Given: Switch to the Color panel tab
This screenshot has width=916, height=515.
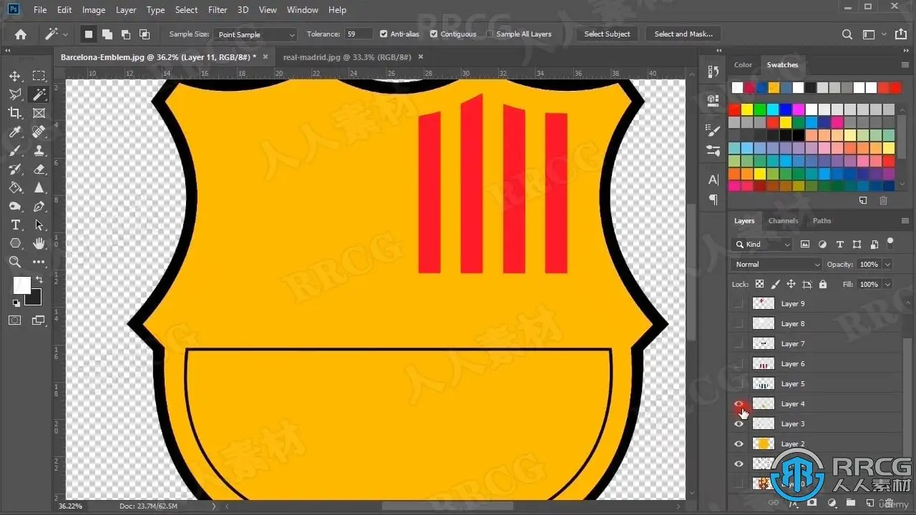Looking at the screenshot, I should coord(744,65).
